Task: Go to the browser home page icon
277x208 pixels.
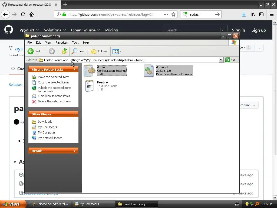Action: [x=32, y=14]
